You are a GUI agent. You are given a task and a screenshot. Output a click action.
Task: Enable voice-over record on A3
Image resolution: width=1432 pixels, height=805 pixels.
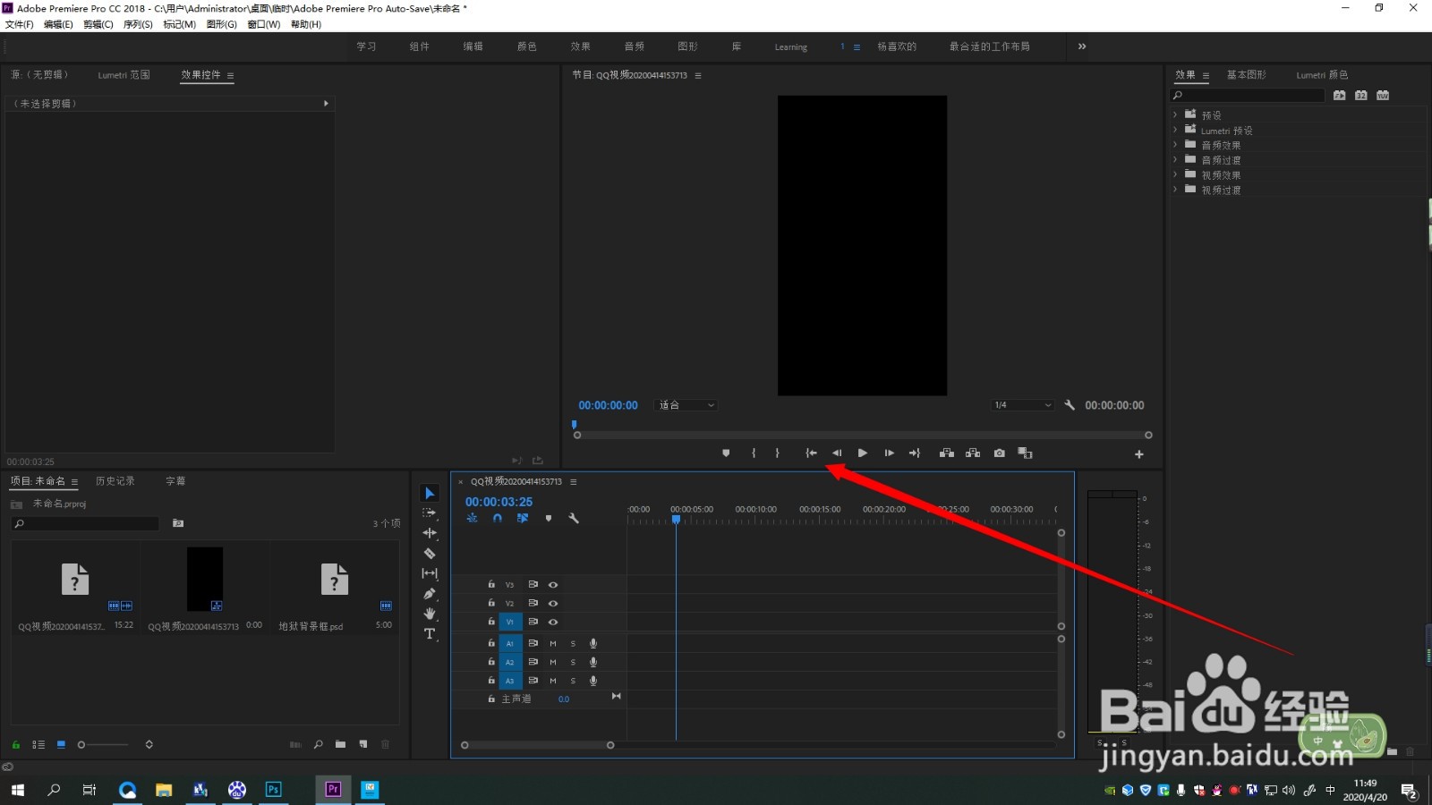[593, 682]
